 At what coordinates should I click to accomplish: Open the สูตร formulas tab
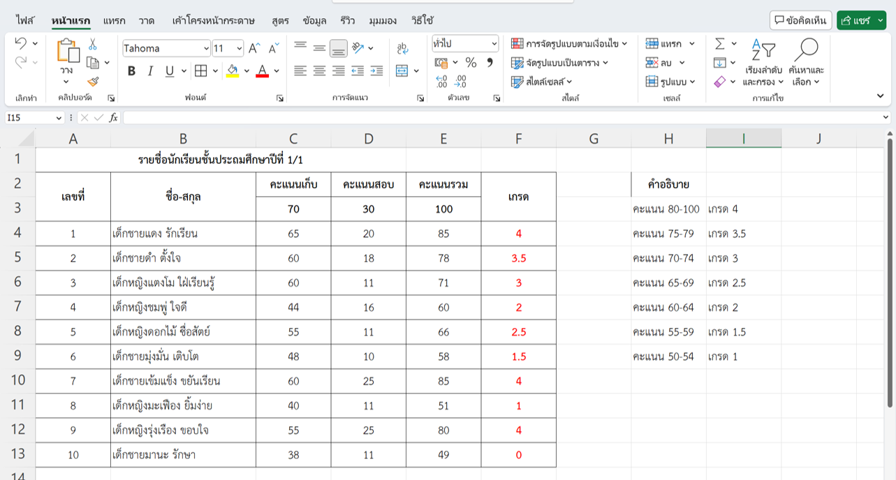click(280, 20)
